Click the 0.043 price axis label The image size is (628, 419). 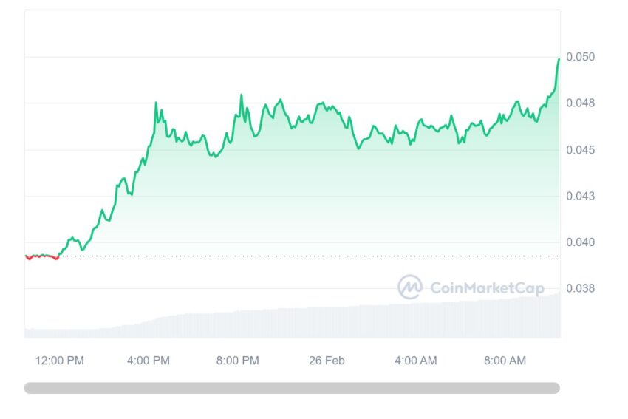tap(580, 197)
